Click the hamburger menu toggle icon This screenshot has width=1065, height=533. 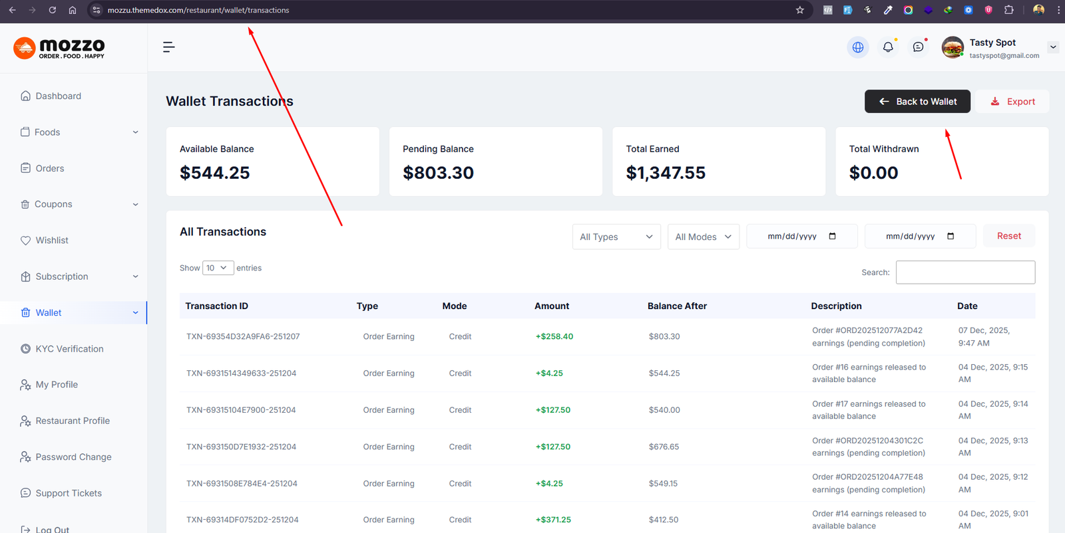168,47
